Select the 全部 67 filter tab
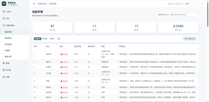Screen dimensions: 209x102 tap(38, 39)
